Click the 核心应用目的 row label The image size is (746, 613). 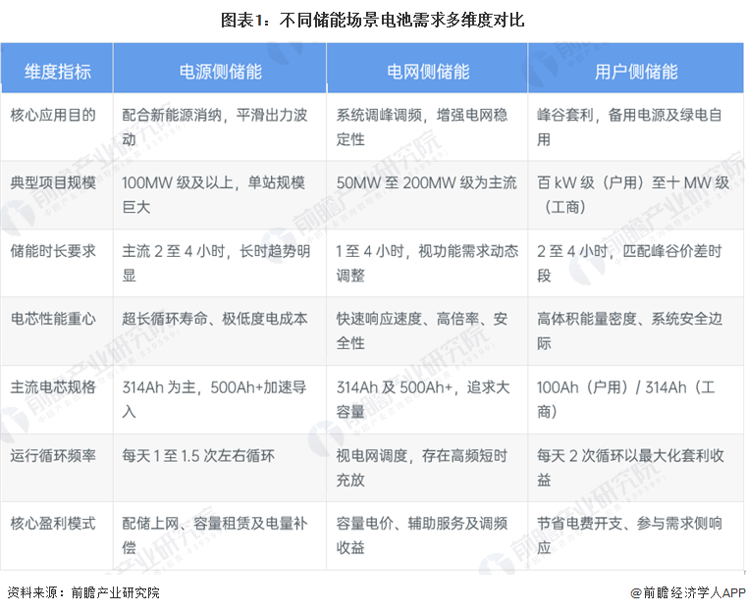pyautogui.click(x=53, y=115)
